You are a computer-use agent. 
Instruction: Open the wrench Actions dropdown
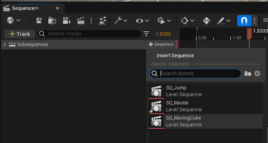tap(121, 21)
